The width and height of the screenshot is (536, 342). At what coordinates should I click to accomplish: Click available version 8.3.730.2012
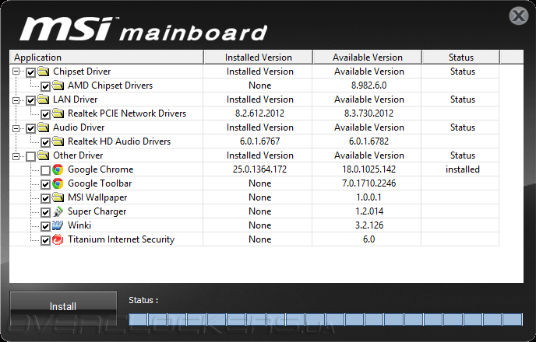(368, 113)
